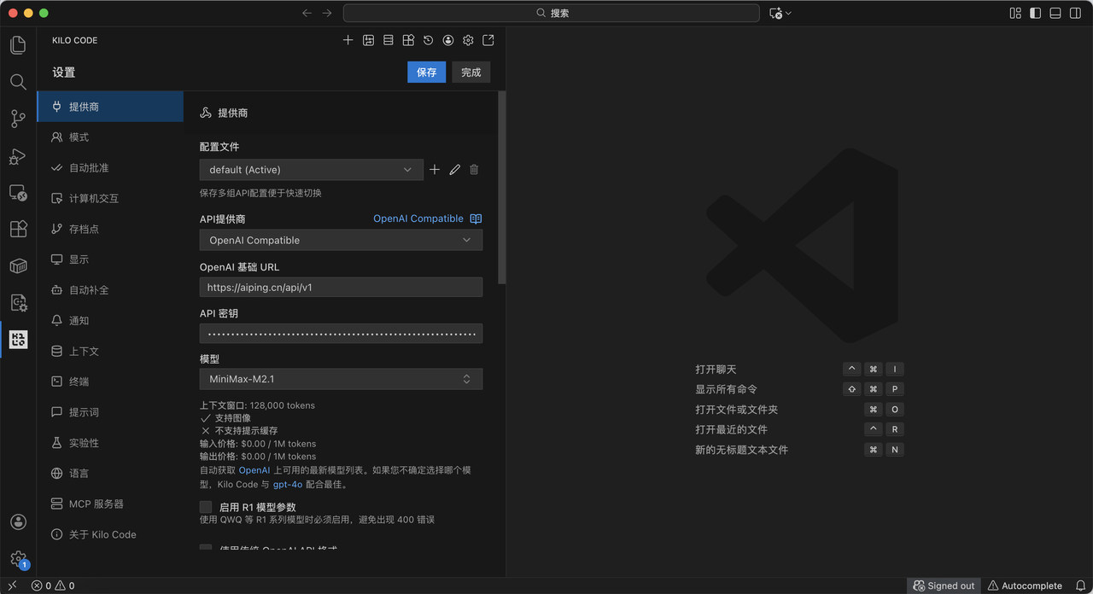Screen dimensions: 1093x594
Task: Open the Search icon in activity bar
Action: pyautogui.click(x=18, y=82)
